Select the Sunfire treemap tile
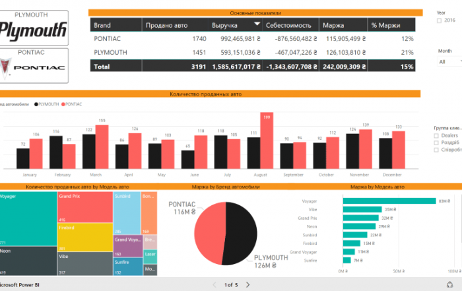The image size is (462, 291). click(x=128, y=267)
